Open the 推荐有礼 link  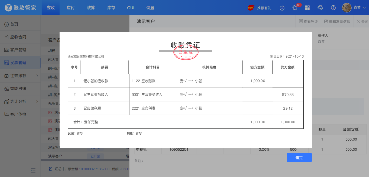(x=265, y=8)
